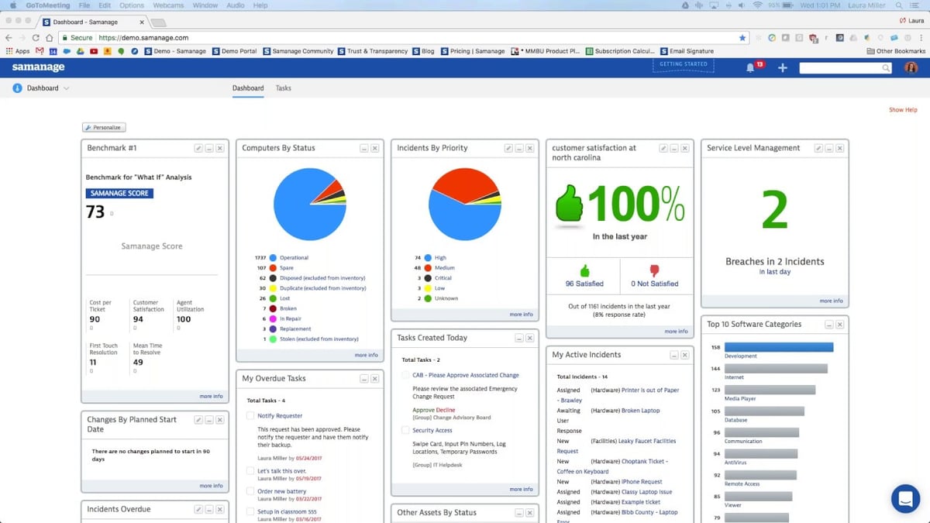Click the info icon beside Dashboard
This screenshot has height=523, width=930.
click(x=18, y=88)
